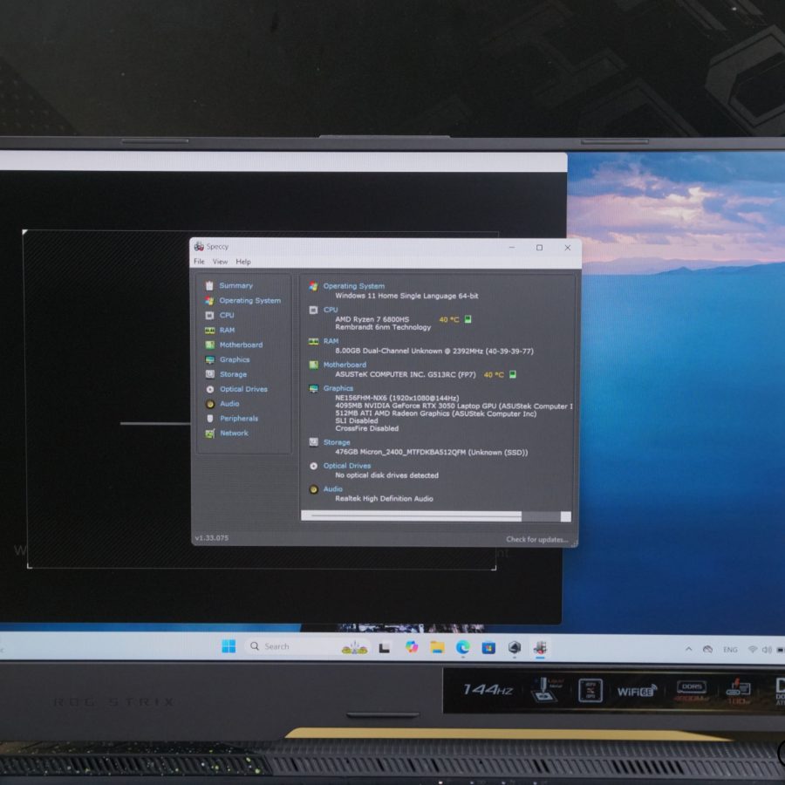Open the Windows Start menu
The height and width of the screenshot is (785, 785).
pos(229,646)
